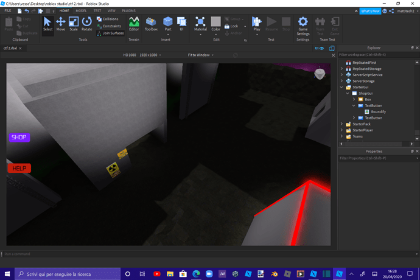The image size is (420, 280).
Task: Select the ctf 2.rbxl document tab
Action: pos(10,48)
